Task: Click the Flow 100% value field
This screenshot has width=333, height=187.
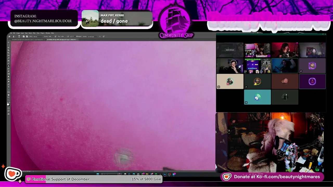Action: (x=62, y=37)
